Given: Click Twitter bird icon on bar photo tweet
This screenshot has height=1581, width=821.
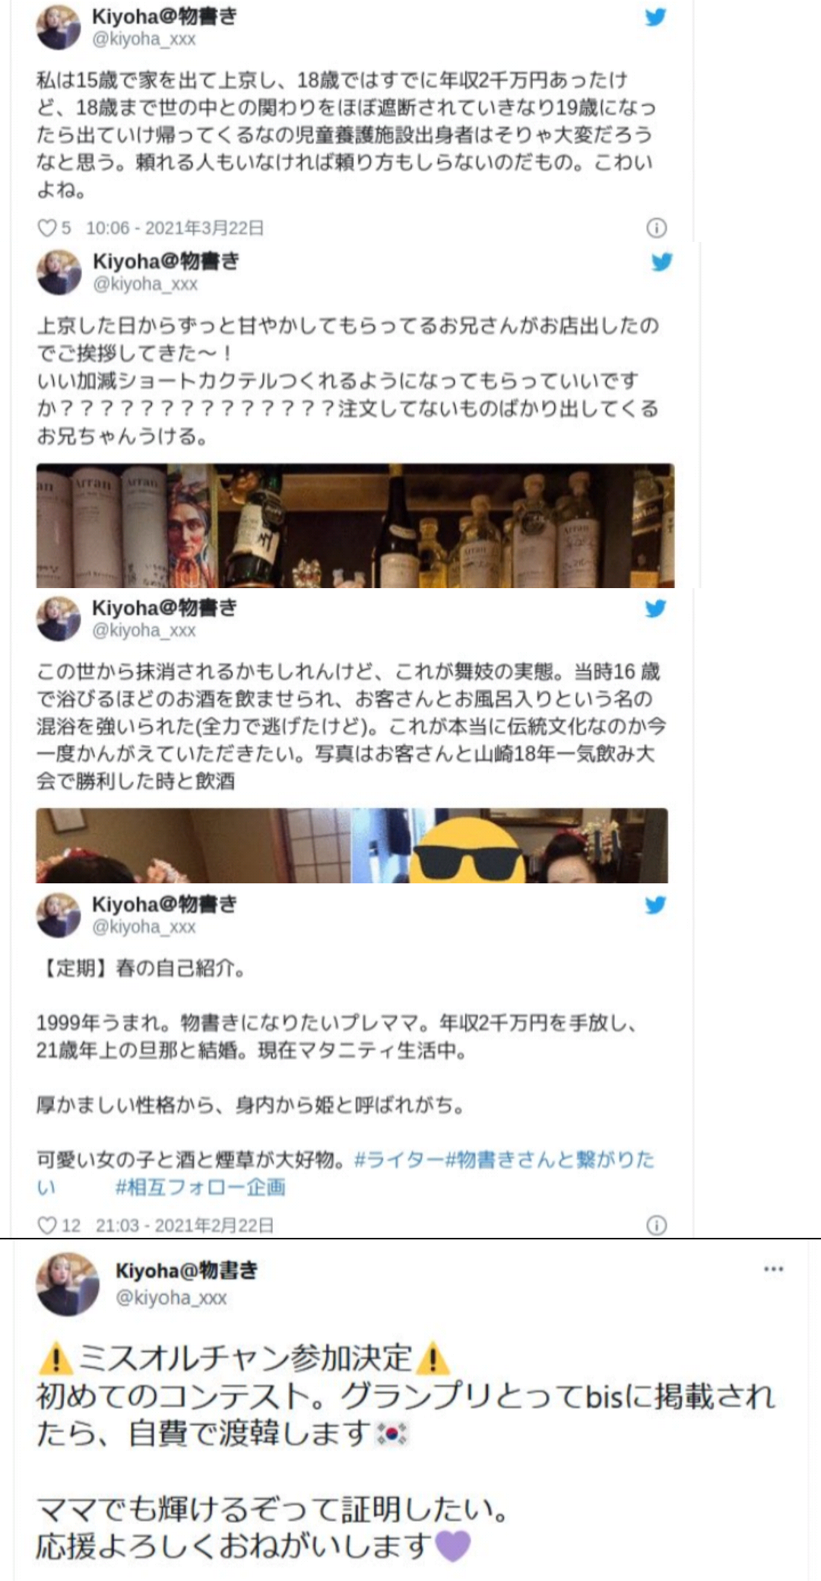Looking at the screenshot, I should pyautogui.click(x=661, y=262).
